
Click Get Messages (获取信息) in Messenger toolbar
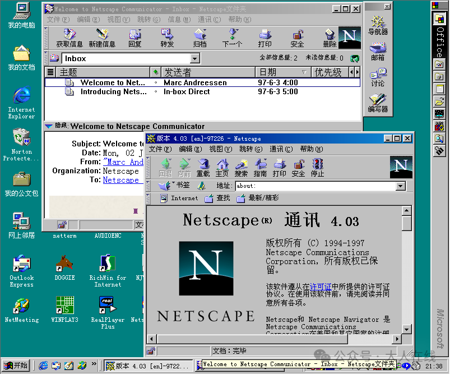pyautogui.click(x=69, y=38)
